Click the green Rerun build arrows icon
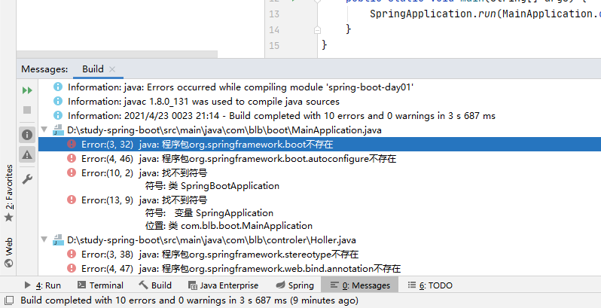Image resolution: width=601 pixels, height=308 pixels. tap(27, 90)
